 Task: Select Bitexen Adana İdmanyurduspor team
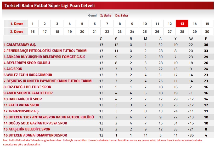click(x=35, y=135)
